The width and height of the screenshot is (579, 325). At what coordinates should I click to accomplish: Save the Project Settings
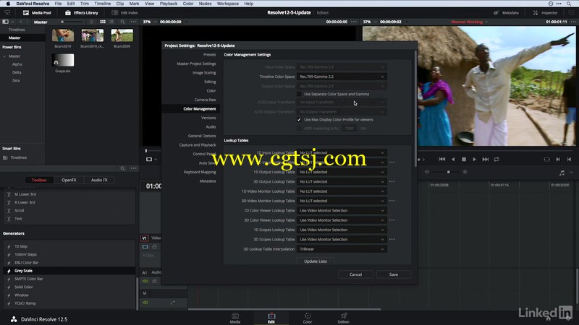(394, 274)
